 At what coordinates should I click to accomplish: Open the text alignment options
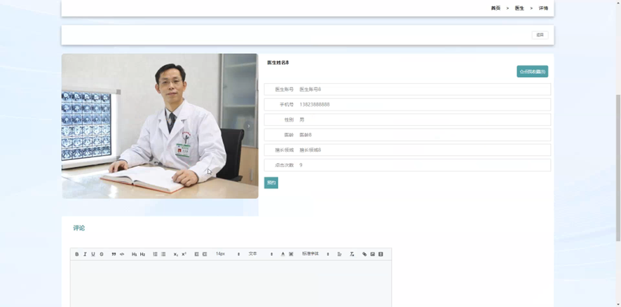tap(339, 254)
